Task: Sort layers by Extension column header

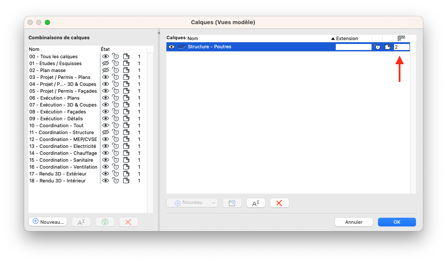Action: tap(347, 38)
